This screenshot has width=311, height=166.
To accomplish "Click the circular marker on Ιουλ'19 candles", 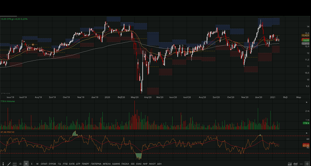I will click(33, 45).
